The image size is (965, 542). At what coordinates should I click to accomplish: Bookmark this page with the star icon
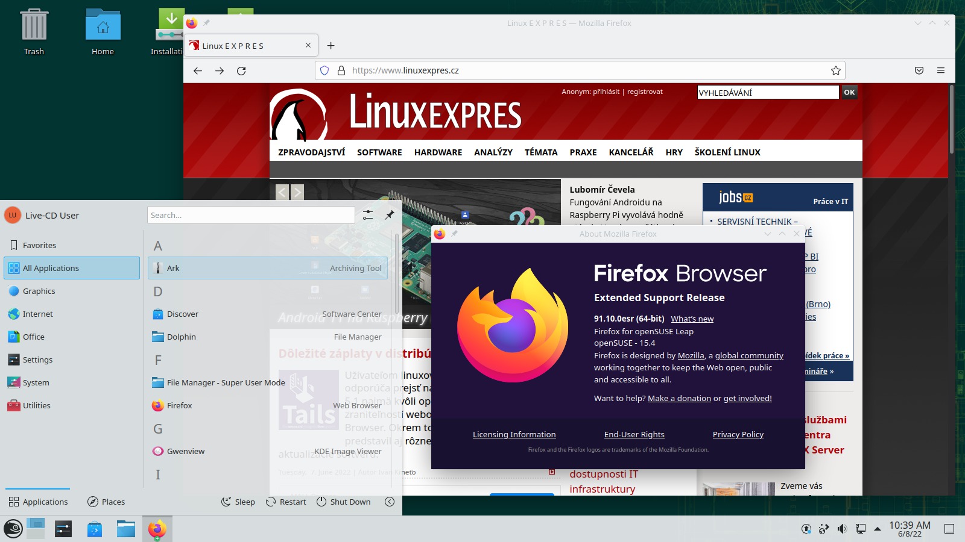[x=836, y=70]
